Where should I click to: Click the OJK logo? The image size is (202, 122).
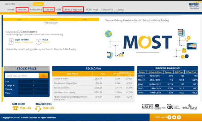coord(173,107)
